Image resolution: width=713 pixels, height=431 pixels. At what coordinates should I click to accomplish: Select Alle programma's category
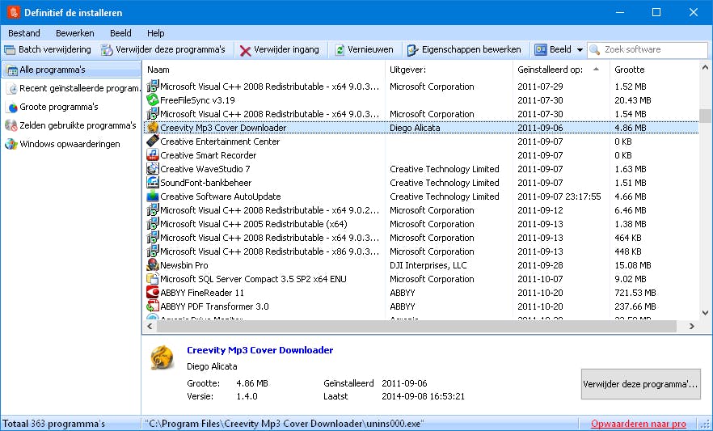(71, 70)
